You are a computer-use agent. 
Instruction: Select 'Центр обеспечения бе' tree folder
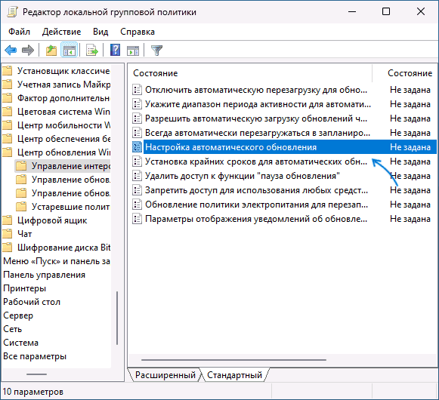(x=63, y=139)
